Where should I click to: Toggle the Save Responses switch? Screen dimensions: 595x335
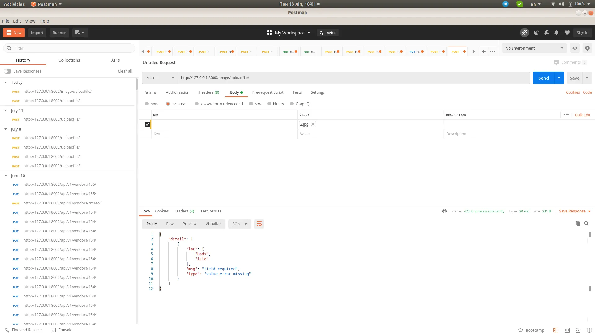[x=7, y=71]
